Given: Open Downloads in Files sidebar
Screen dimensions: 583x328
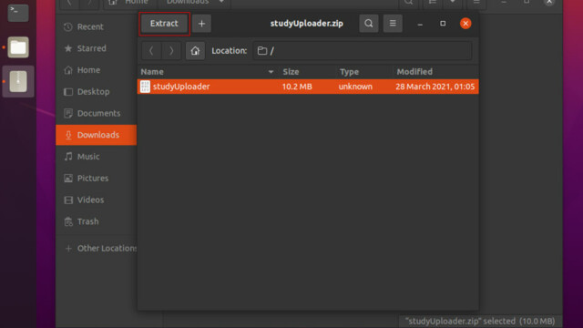Looking at the screenshot, I should [x=96, y=135].
